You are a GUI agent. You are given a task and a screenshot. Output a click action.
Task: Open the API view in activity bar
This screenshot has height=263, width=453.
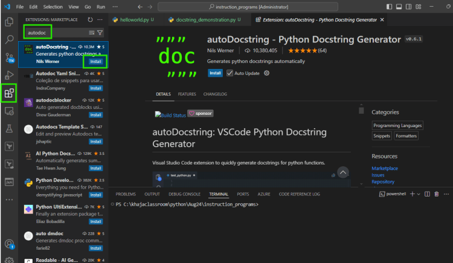tap(9, 182)
